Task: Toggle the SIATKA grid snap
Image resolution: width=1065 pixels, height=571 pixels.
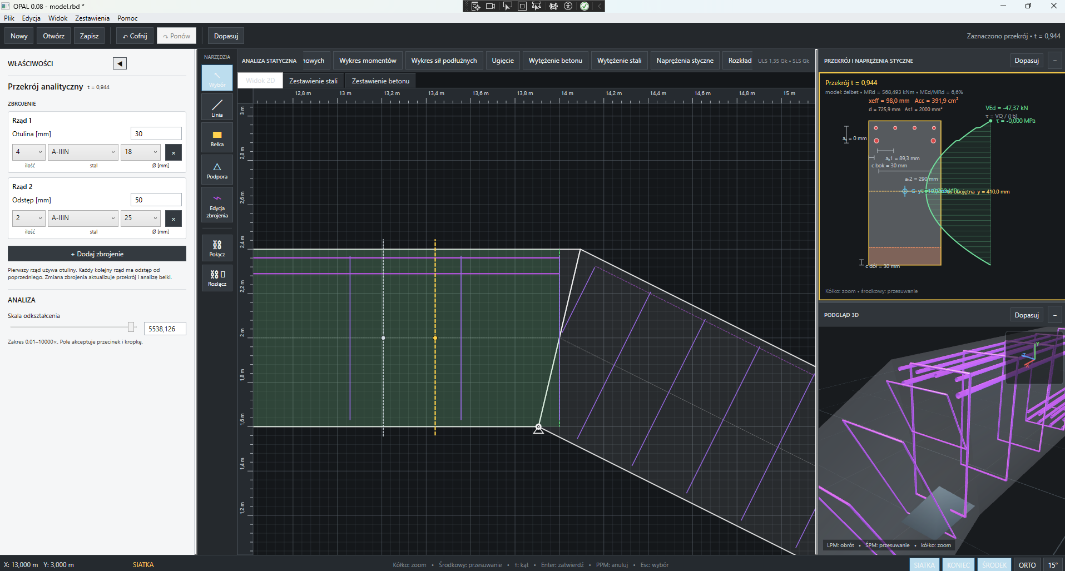Action: pyautogui.click(x=924, y=565)
